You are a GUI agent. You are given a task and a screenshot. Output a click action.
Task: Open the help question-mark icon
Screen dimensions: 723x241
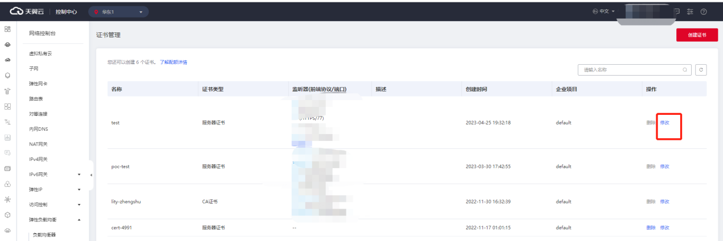pos(704,11)
